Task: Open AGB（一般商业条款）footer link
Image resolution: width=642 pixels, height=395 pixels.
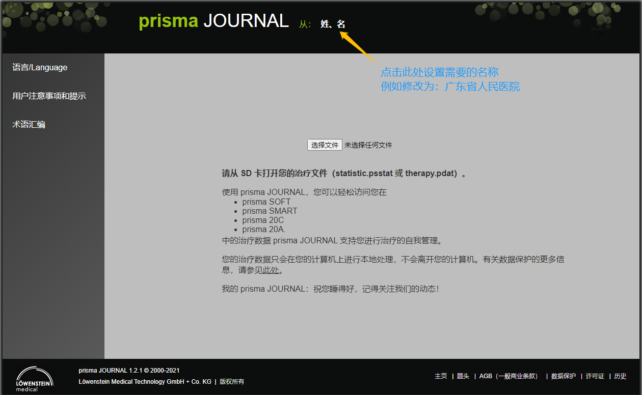Action: click(x=509, y=376)
